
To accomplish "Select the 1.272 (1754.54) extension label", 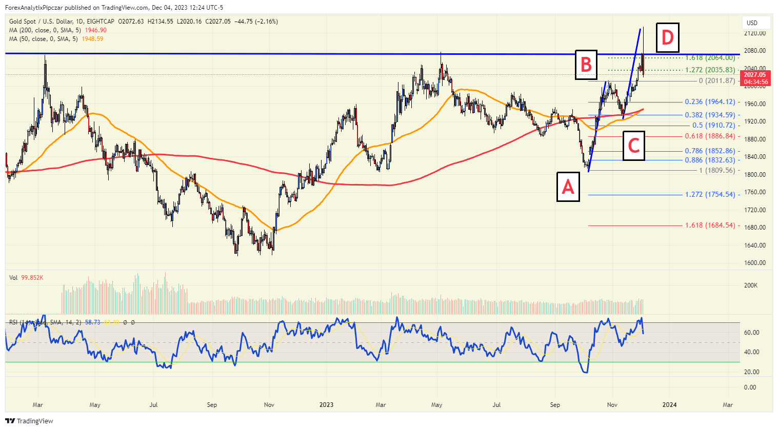I will [x=710, y=195].
